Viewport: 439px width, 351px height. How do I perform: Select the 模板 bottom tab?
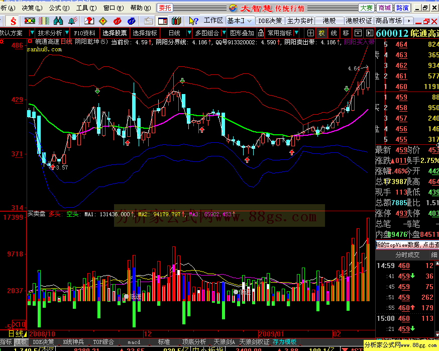[21, 342]
